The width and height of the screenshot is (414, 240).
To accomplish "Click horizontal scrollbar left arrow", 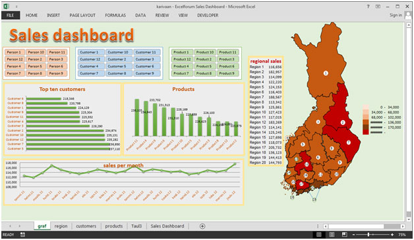I will tap(326, 226).
